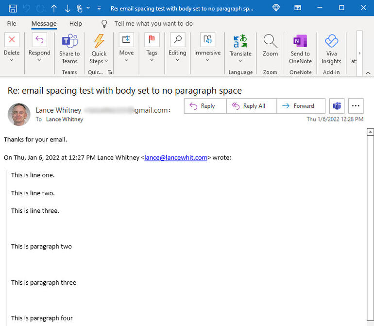Click Teams share icon in message header

(x=337, y=106)
